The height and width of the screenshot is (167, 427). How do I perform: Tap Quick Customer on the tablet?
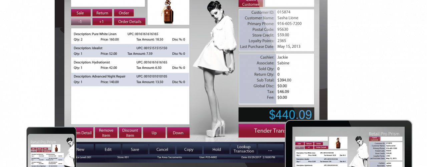374,139
